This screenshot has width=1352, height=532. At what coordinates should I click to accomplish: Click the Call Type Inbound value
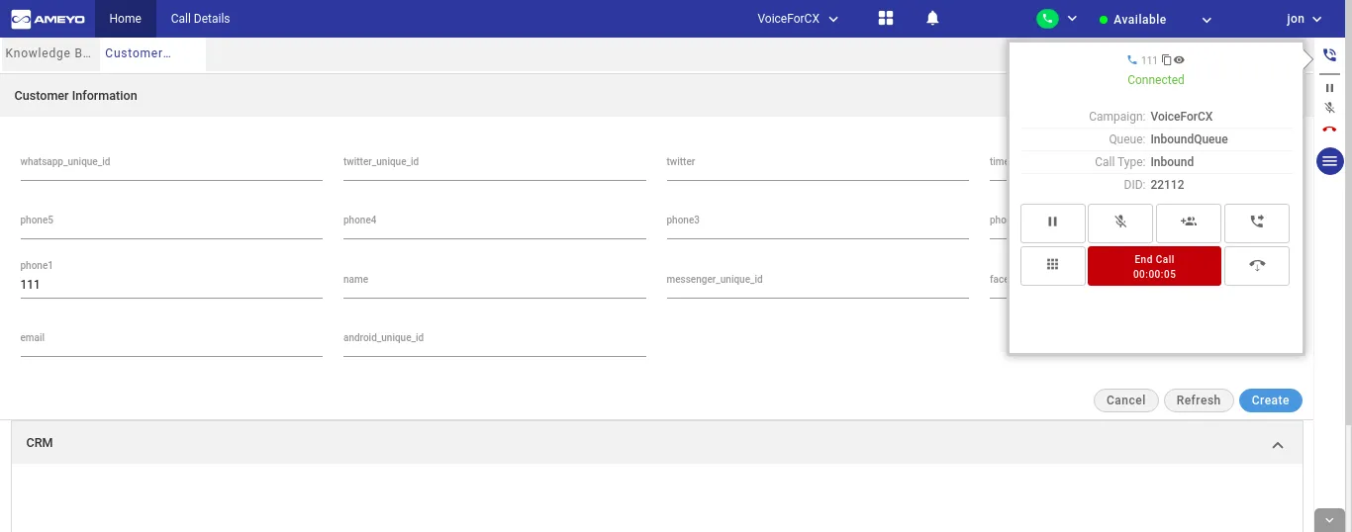click(1172, 162)
